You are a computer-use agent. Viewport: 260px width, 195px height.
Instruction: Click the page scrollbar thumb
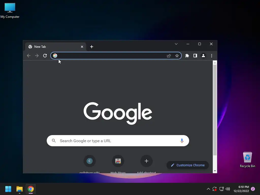coord(215,110)
